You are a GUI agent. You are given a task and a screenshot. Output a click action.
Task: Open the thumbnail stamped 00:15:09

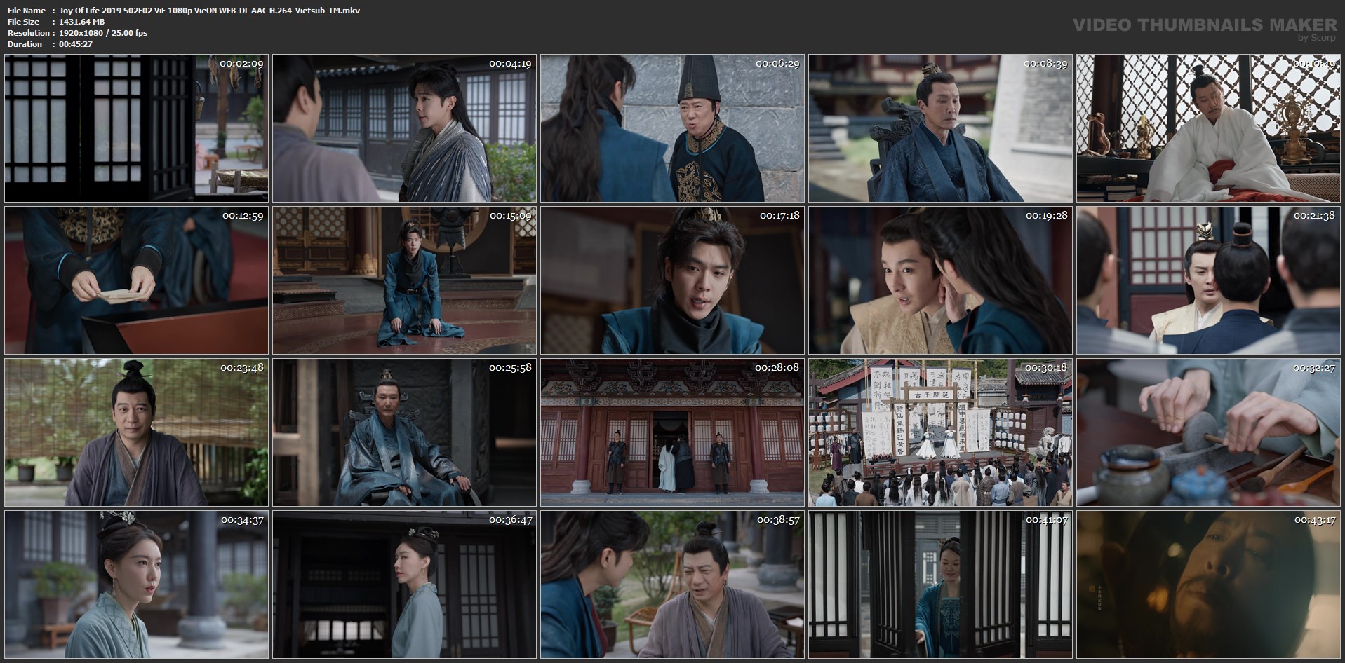pyautogui.click(x=404, y=280)
